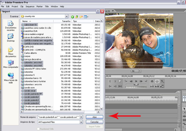Click the shuttle slider under playback controls
Screen dimensions: 186x131
point(136,84)
